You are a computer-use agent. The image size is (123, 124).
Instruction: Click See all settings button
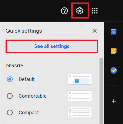click(52, 46)
